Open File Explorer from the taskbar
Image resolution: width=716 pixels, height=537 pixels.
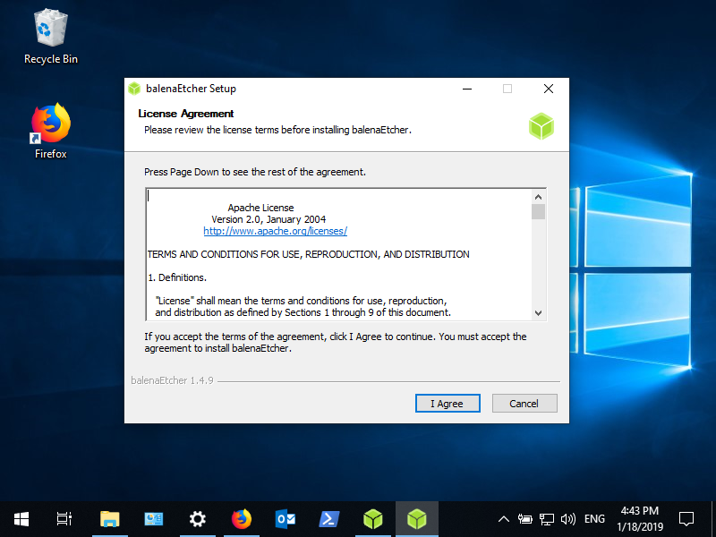109,519
